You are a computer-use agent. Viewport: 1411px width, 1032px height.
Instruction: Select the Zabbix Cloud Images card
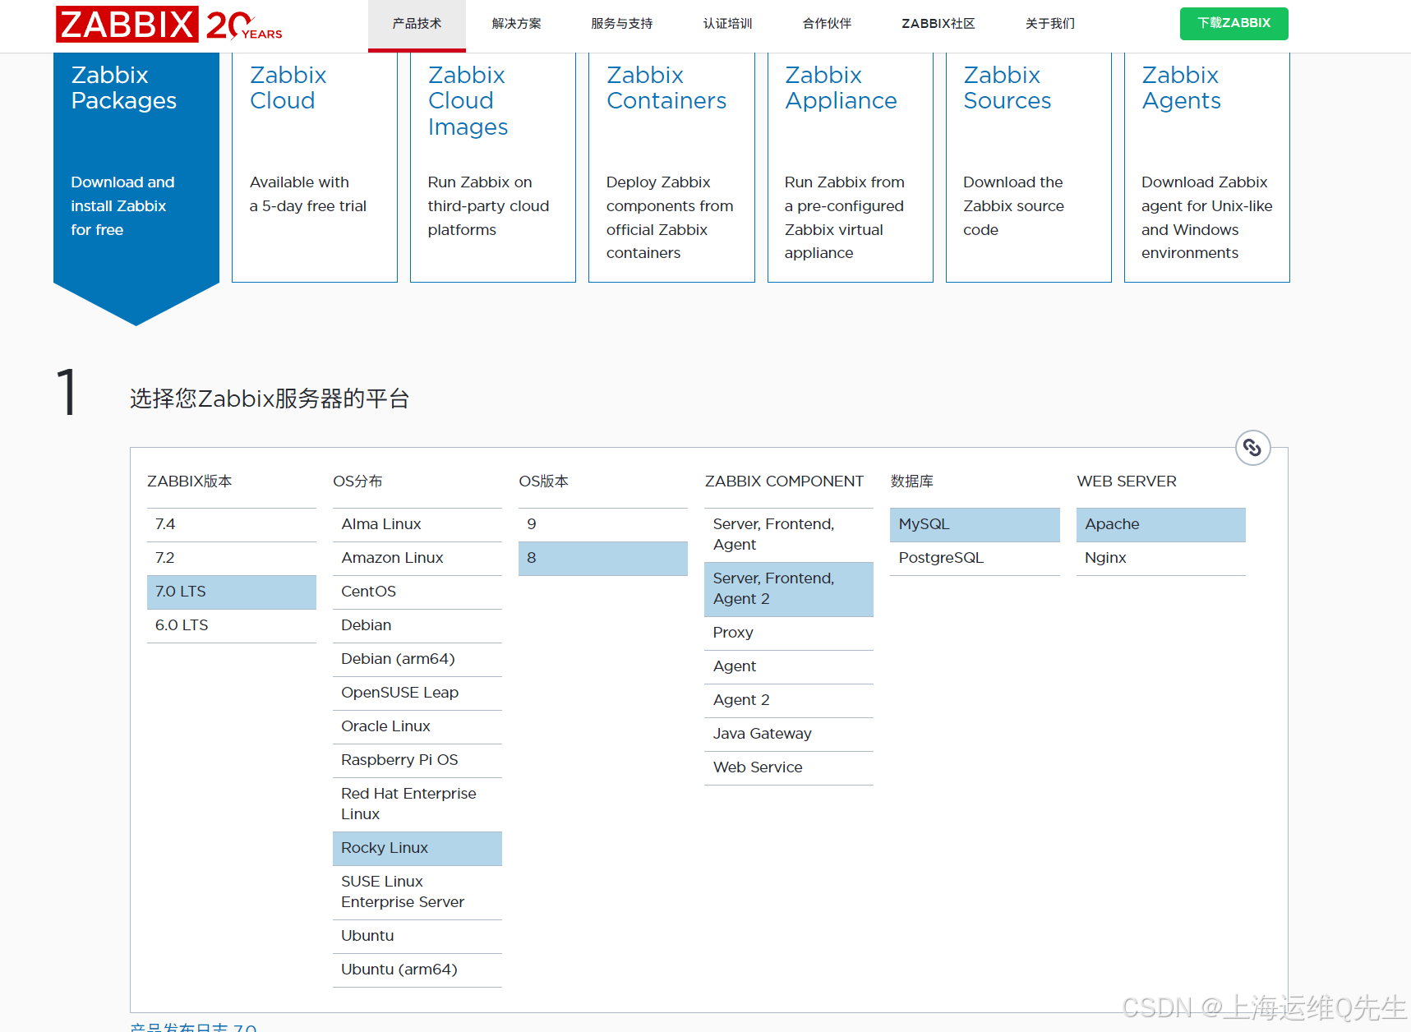click(493, 168)
